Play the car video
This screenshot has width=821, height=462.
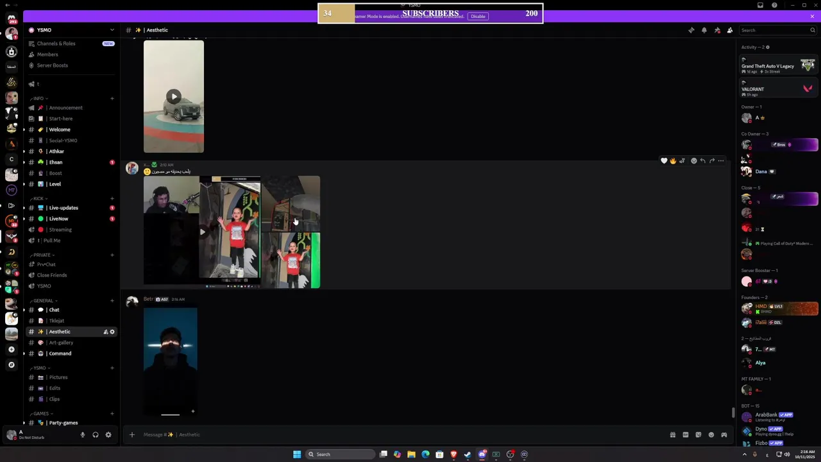click(x=174, y=97)
